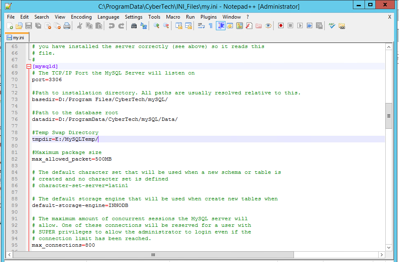This screenshot has height=262, width=399.
Task: Open the ? help menu
Action: pos(247,17)
